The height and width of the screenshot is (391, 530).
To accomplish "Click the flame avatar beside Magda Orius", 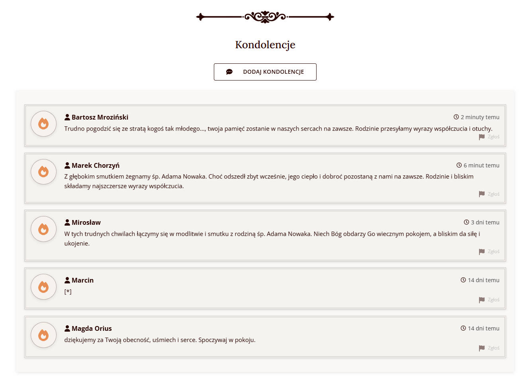I will click(x=43, y=335).
